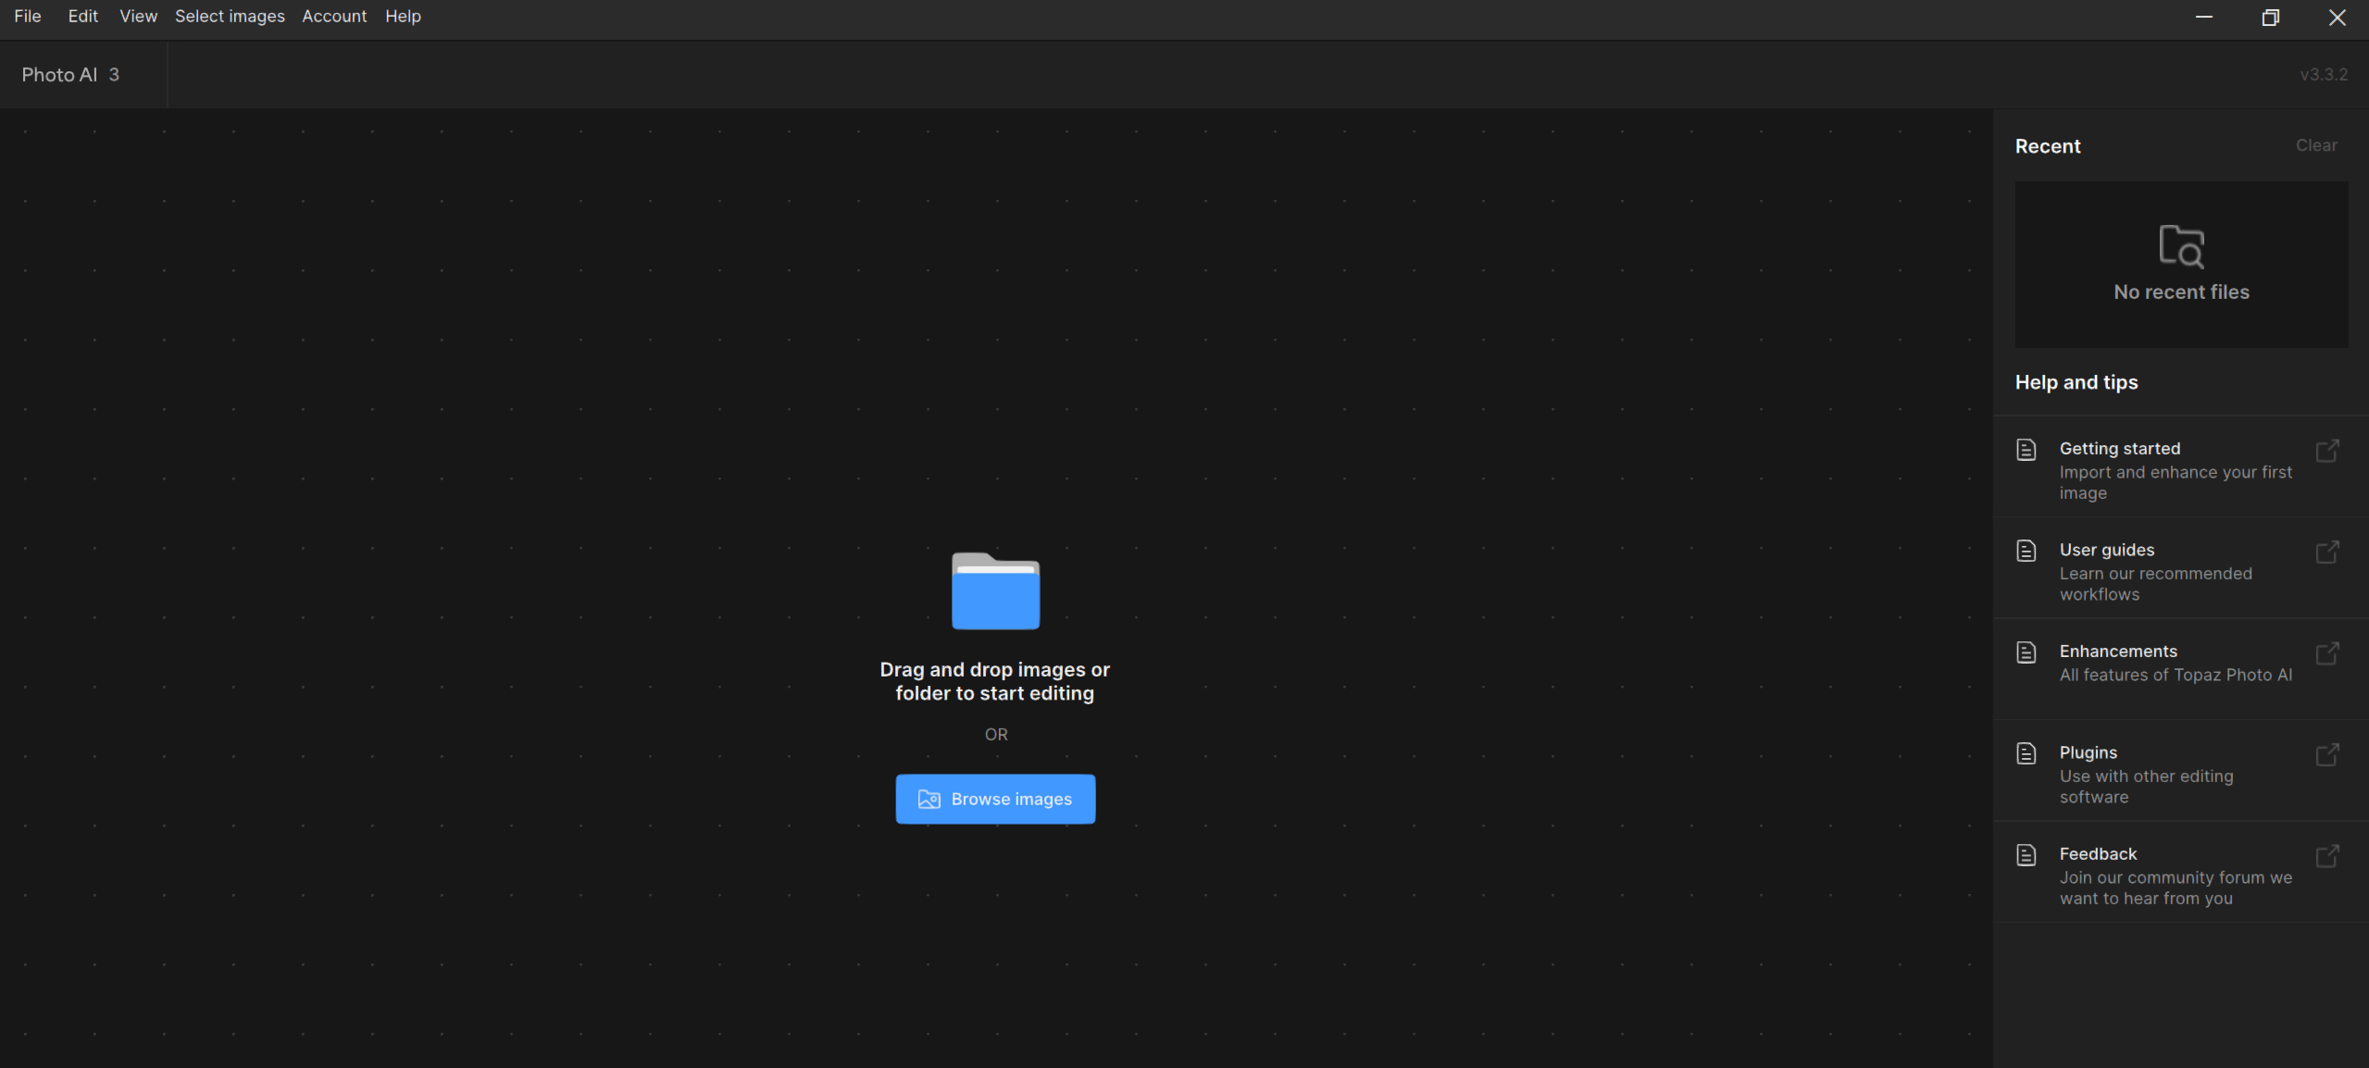Open the User guides link
The width and height of the screenshot is (2369, 1068).
point(2180,568)
